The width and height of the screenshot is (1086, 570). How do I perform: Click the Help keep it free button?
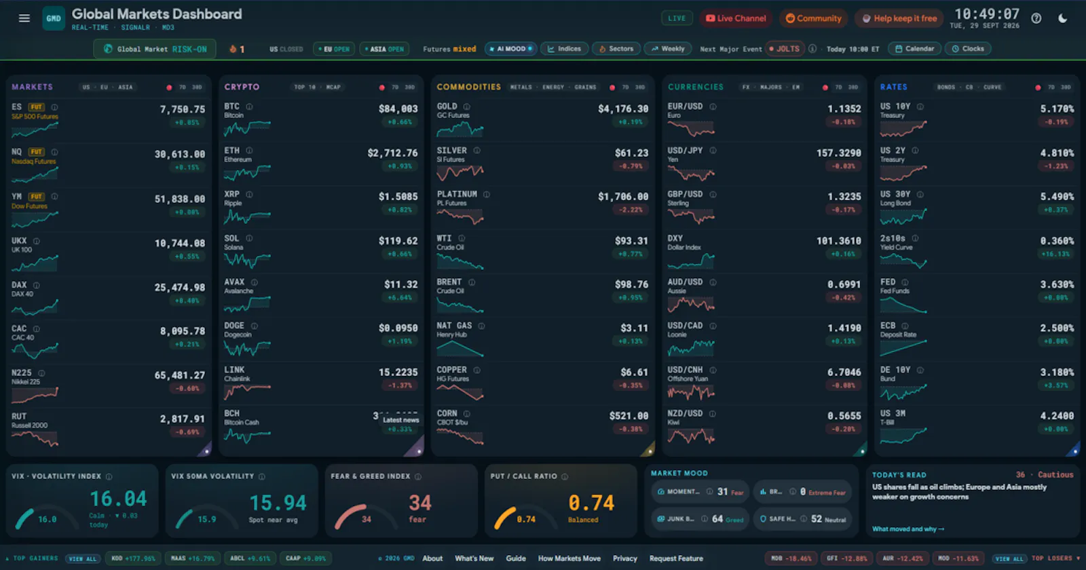[899, 18]
